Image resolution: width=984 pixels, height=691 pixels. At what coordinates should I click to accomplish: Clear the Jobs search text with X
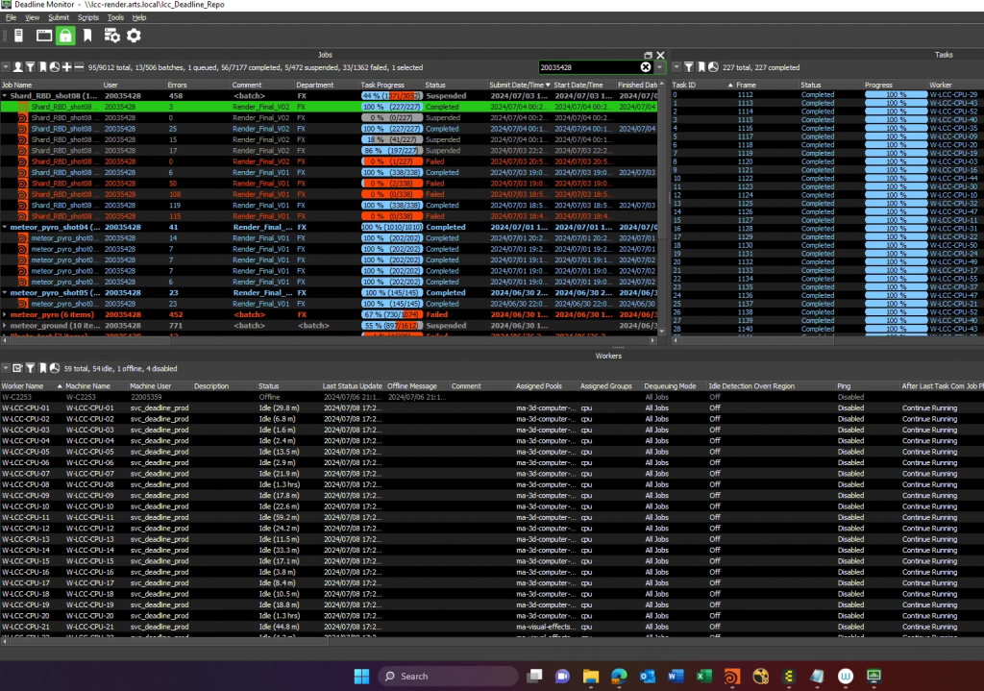click(646, 67)
